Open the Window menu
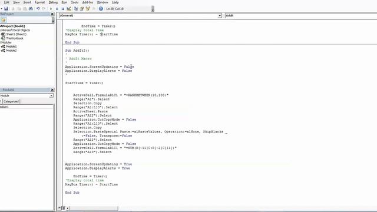This screenshot has height=212, width=377. coord(102,2)
